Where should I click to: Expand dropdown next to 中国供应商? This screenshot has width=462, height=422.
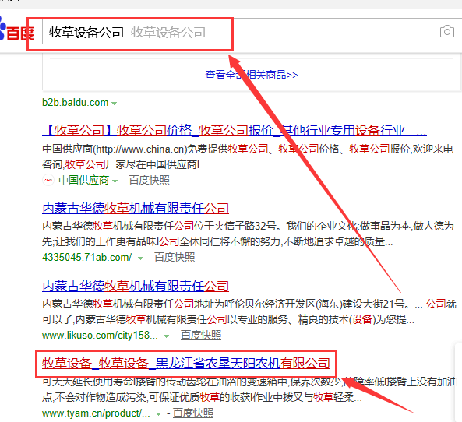pos(115,181)
